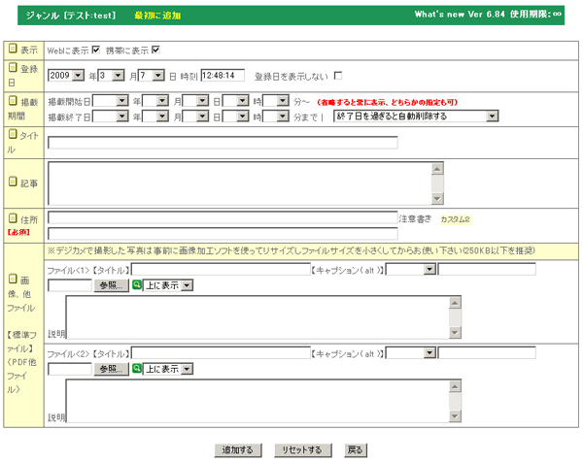
Task: Click the help icon beside 掲載期間 label
Action: (12, 101)
